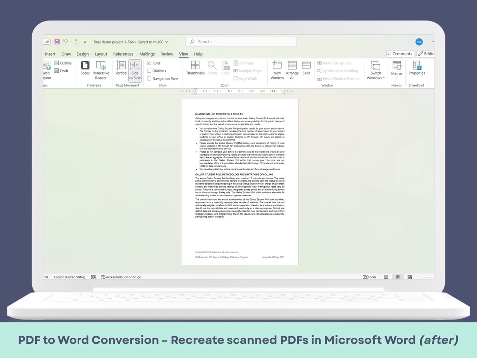
Task: Expand the file name saved-location dropdown
Action: point(166,42)
